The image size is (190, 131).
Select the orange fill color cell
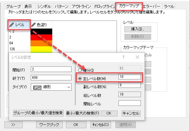pos(41,43)
